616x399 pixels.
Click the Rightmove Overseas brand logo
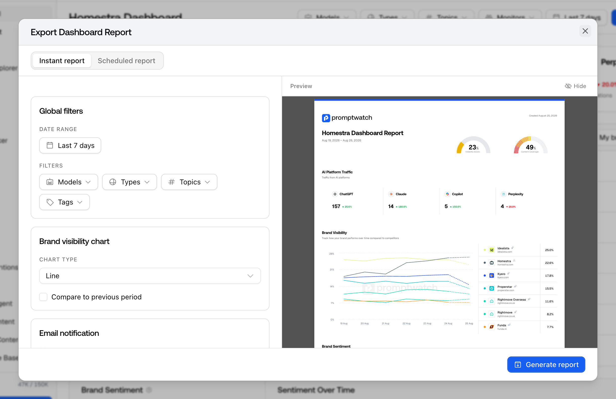491,301
